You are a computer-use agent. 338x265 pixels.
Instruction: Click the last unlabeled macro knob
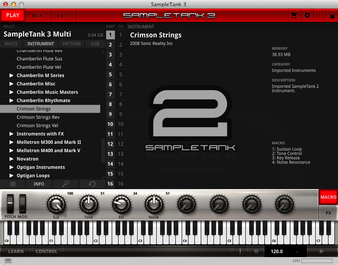(x=284, y=204)
